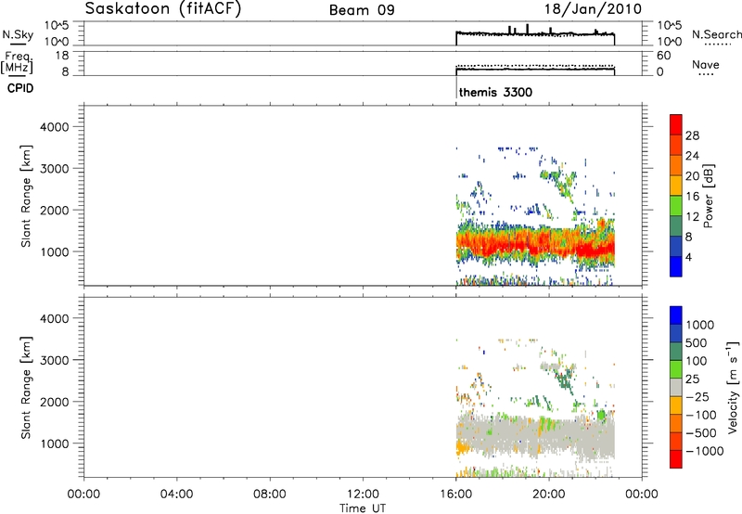The width and height of the screenshot is (742, 514).
Task: Click the 'N.Sky' legend label
Action: 18,34
